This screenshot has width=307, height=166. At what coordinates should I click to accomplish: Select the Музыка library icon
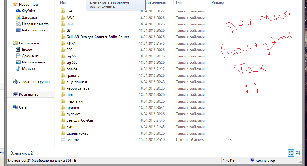pos(18,69)
